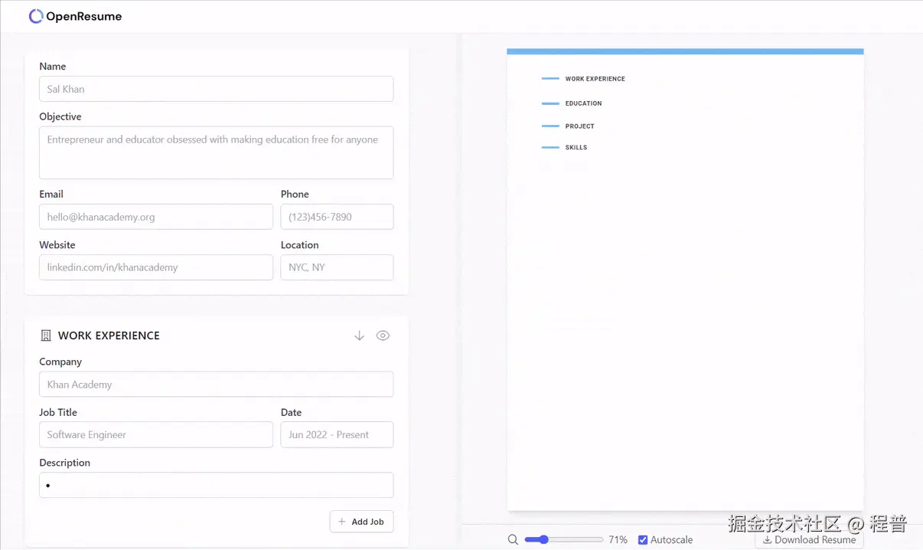Click the Description bullet text field
The height and width of the screenshot is (550, 923).
[x=217, y=485]
